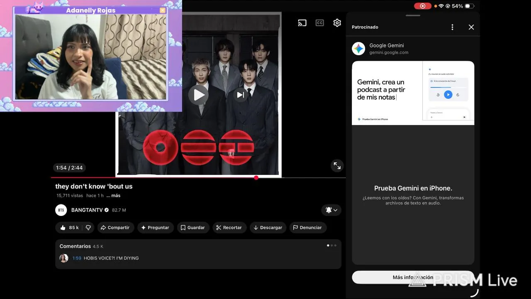Click the Más información button
This screenshot has width=531, height=299.
pos(413,277)
